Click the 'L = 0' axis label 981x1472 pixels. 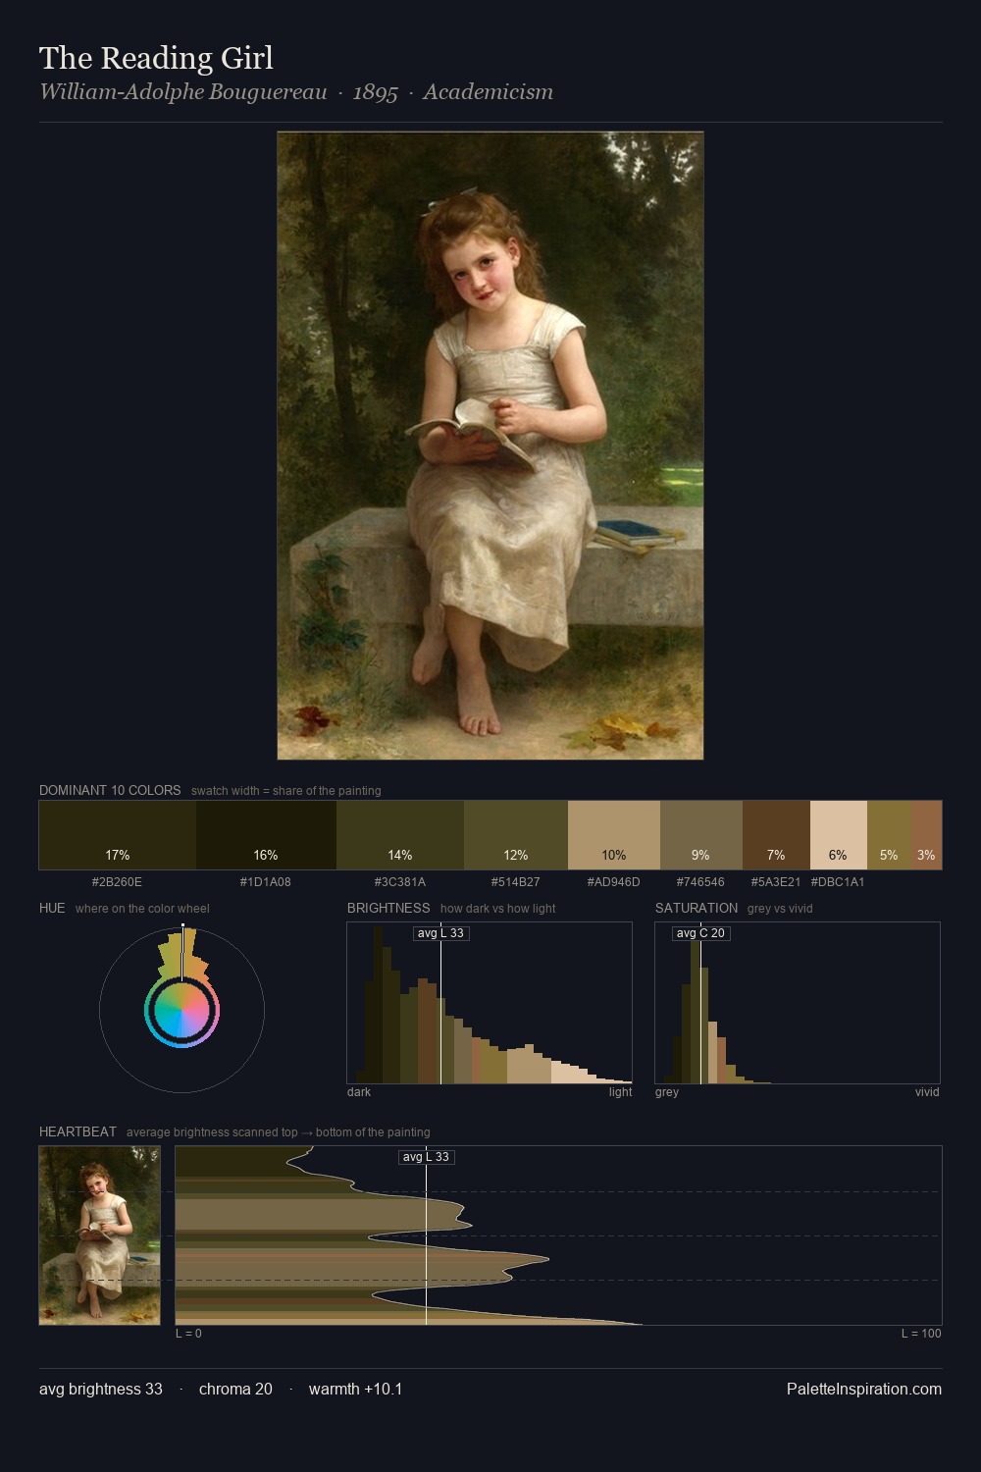tap(188, 1334)
